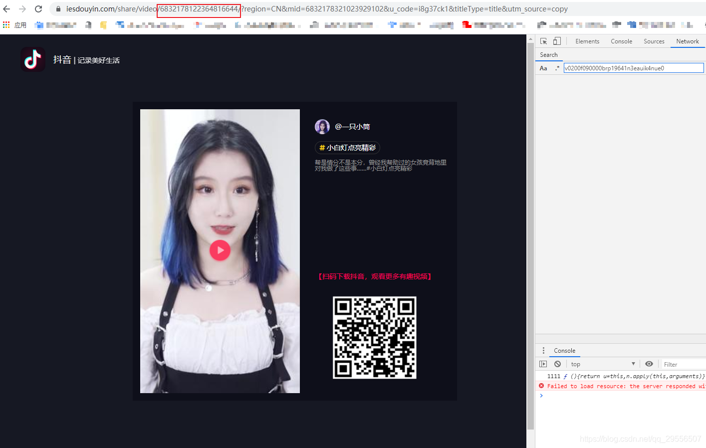Viewport: 706px width, 448px height.
Task: Open the 'top' JavaScript context dropdown
Action: (603, 364)
